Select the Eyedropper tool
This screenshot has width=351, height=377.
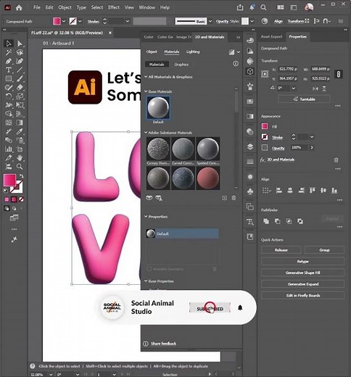click(x=20, y=131)
